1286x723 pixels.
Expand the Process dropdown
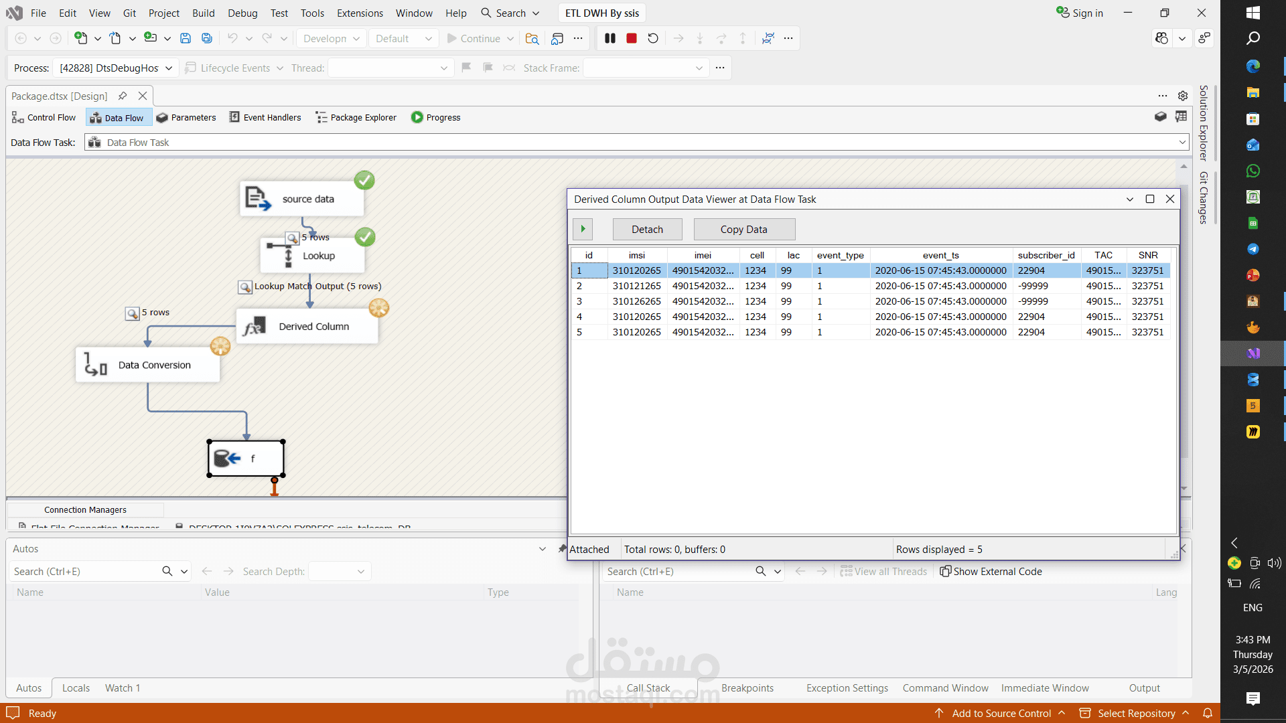pos(169,68)
